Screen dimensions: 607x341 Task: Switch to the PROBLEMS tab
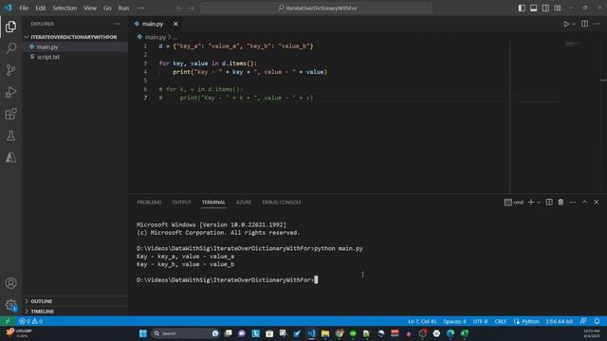(149, 202)
